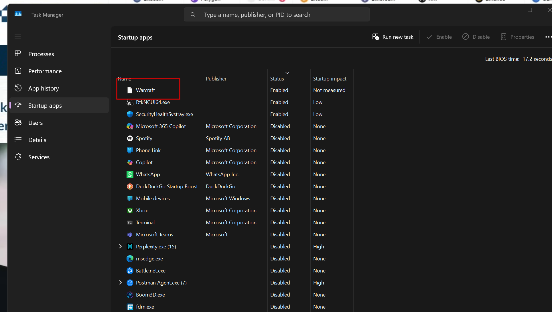The height and width of the screenshot is (312, 552).
Task: Sort by Startup impact column
Action: [330, 79]
